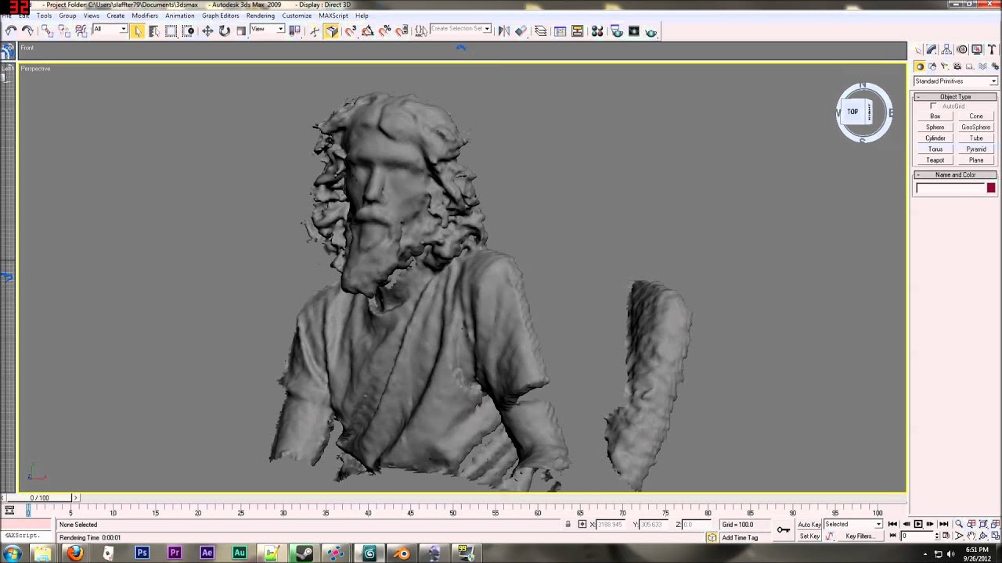Open the Animation menu
Image resolution: width=1002 pixels, height=563 pixels.
(180, 16)
